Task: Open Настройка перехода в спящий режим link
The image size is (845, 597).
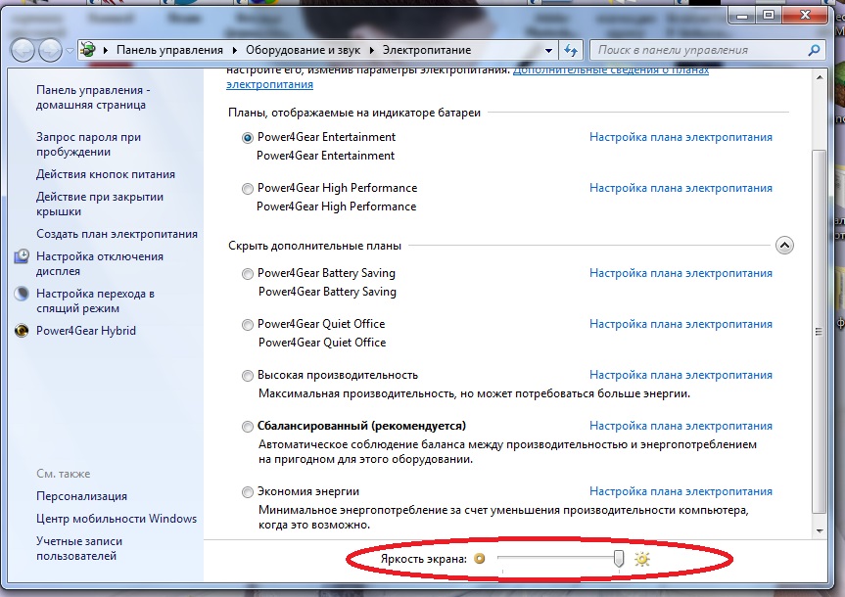Action: pyautogui.click(x=95, y=301)
